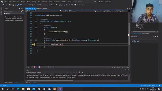Open 'Show output from' Debug dropdown

click(x=53, y=72)
